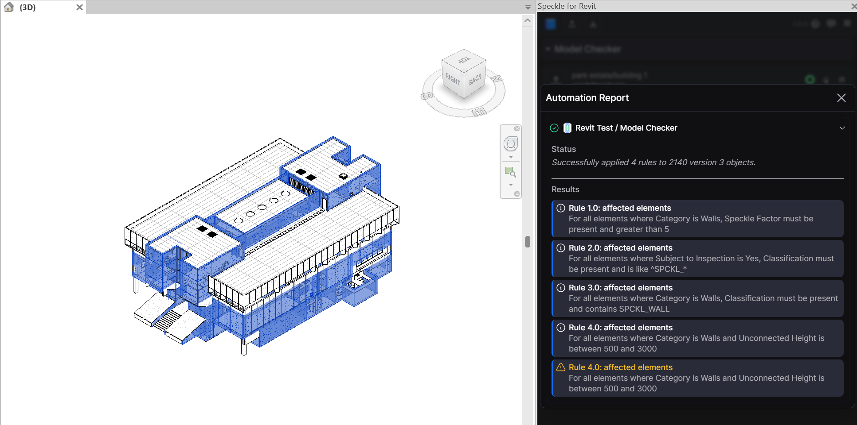Close the {3D} view tab
The width and height of the screenshot is (857, 425).
79,7
